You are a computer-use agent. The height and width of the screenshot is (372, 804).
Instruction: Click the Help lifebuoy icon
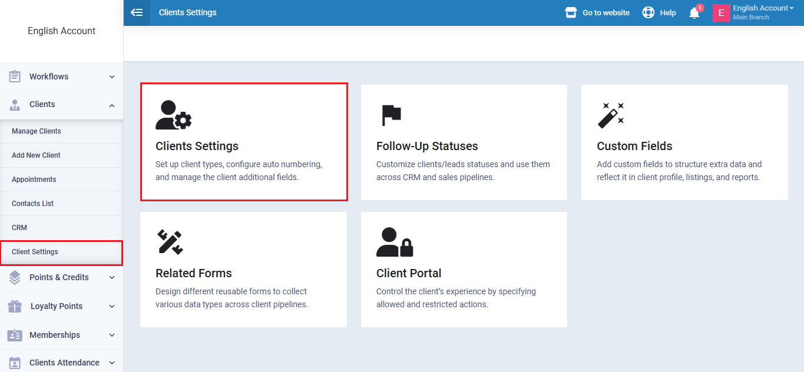pos(648,12)
